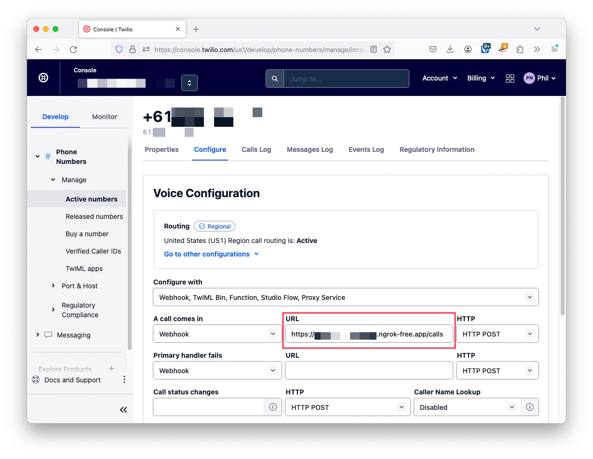The height and width of the screenshot is (459, 593).
Task: Close the Console Twilio tab
Action: 178,29
